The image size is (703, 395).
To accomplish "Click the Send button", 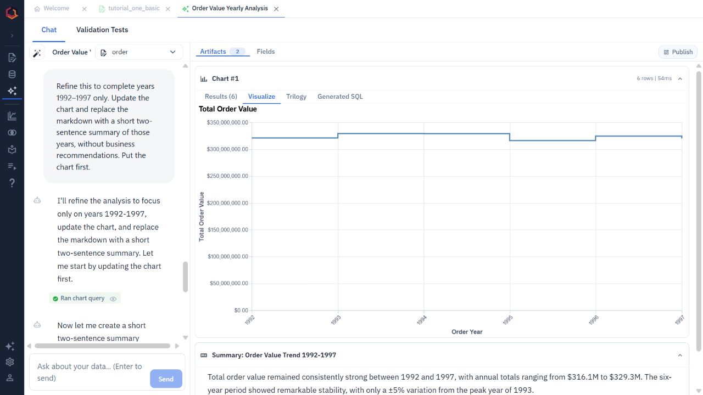I will click(x=166, y=379).
